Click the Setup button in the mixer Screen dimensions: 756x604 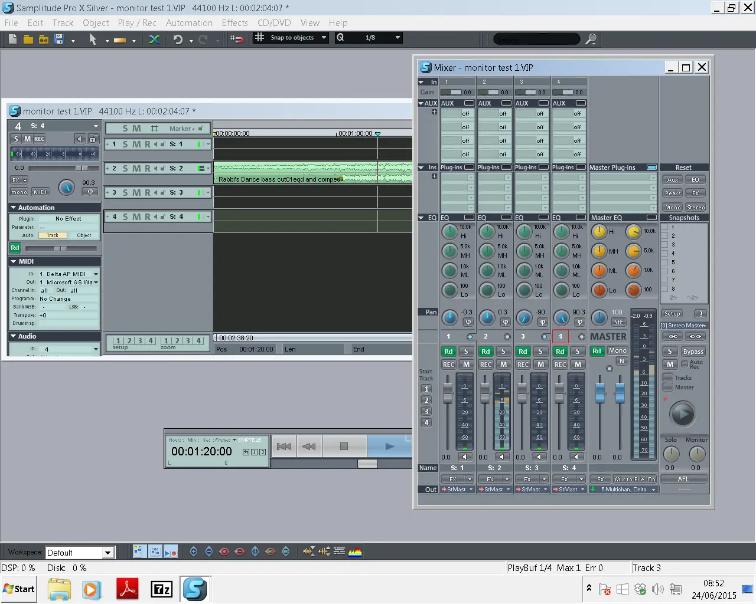coord(672,314)
